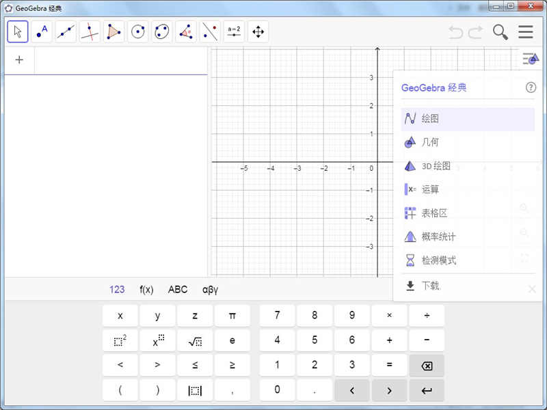Choose the Perpendicular Line tool
This screenshot has width=547, height=410.
point(89,31)
